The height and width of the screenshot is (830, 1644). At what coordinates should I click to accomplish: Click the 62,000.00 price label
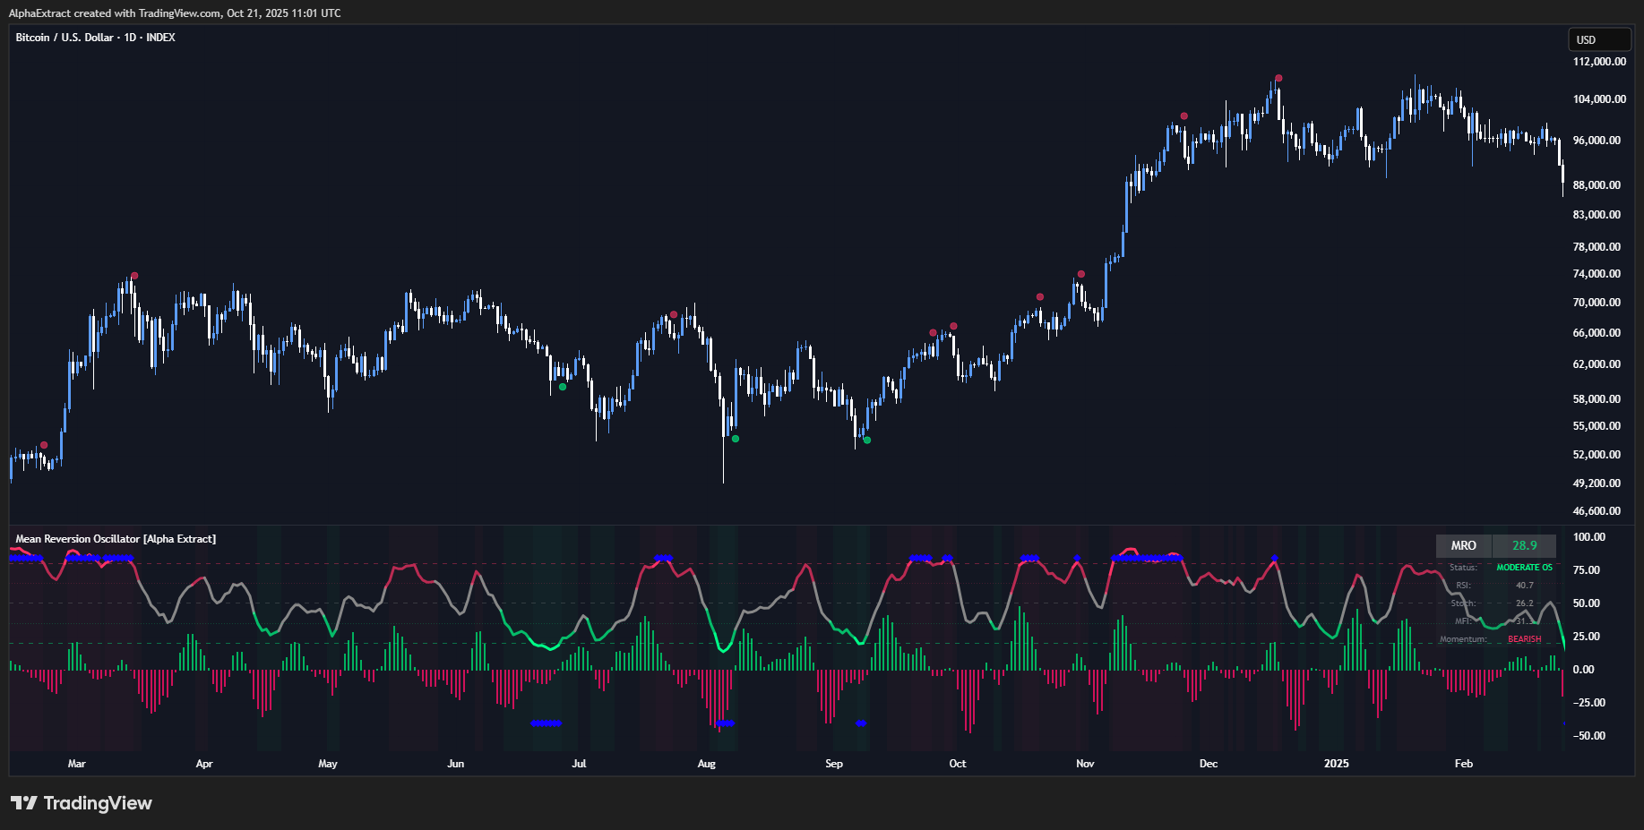click(x=1597, y=364)
